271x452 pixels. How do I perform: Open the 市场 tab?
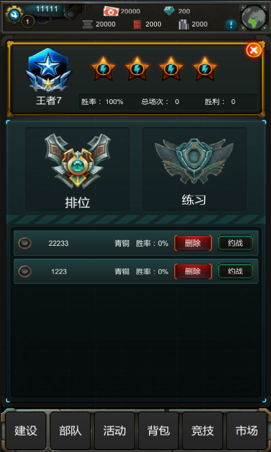click(247, 431)
